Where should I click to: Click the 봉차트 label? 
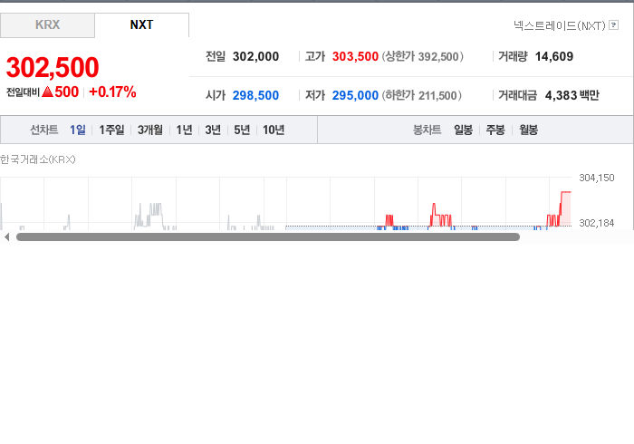coord(427,130)
